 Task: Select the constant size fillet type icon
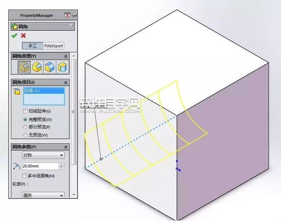24,67
